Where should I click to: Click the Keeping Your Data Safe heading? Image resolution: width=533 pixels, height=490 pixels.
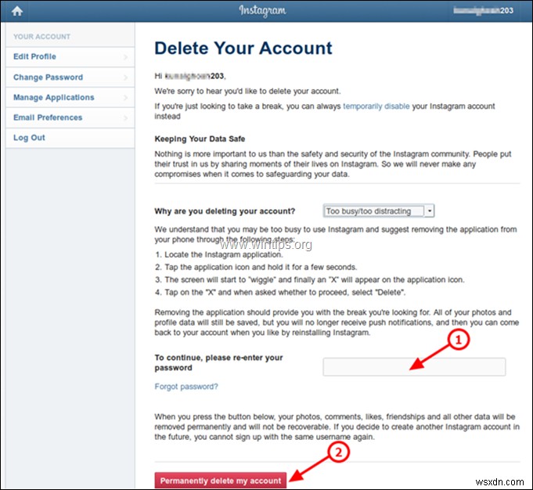pos(200,139)
